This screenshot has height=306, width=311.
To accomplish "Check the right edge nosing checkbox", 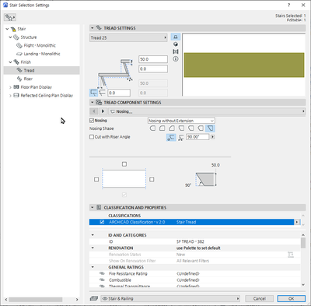I will tap(152, 179).
